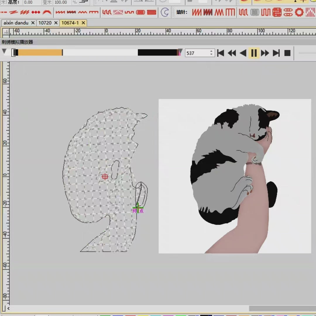
Task: Open the 10720 document tab
Action: [x=45, y=23]
